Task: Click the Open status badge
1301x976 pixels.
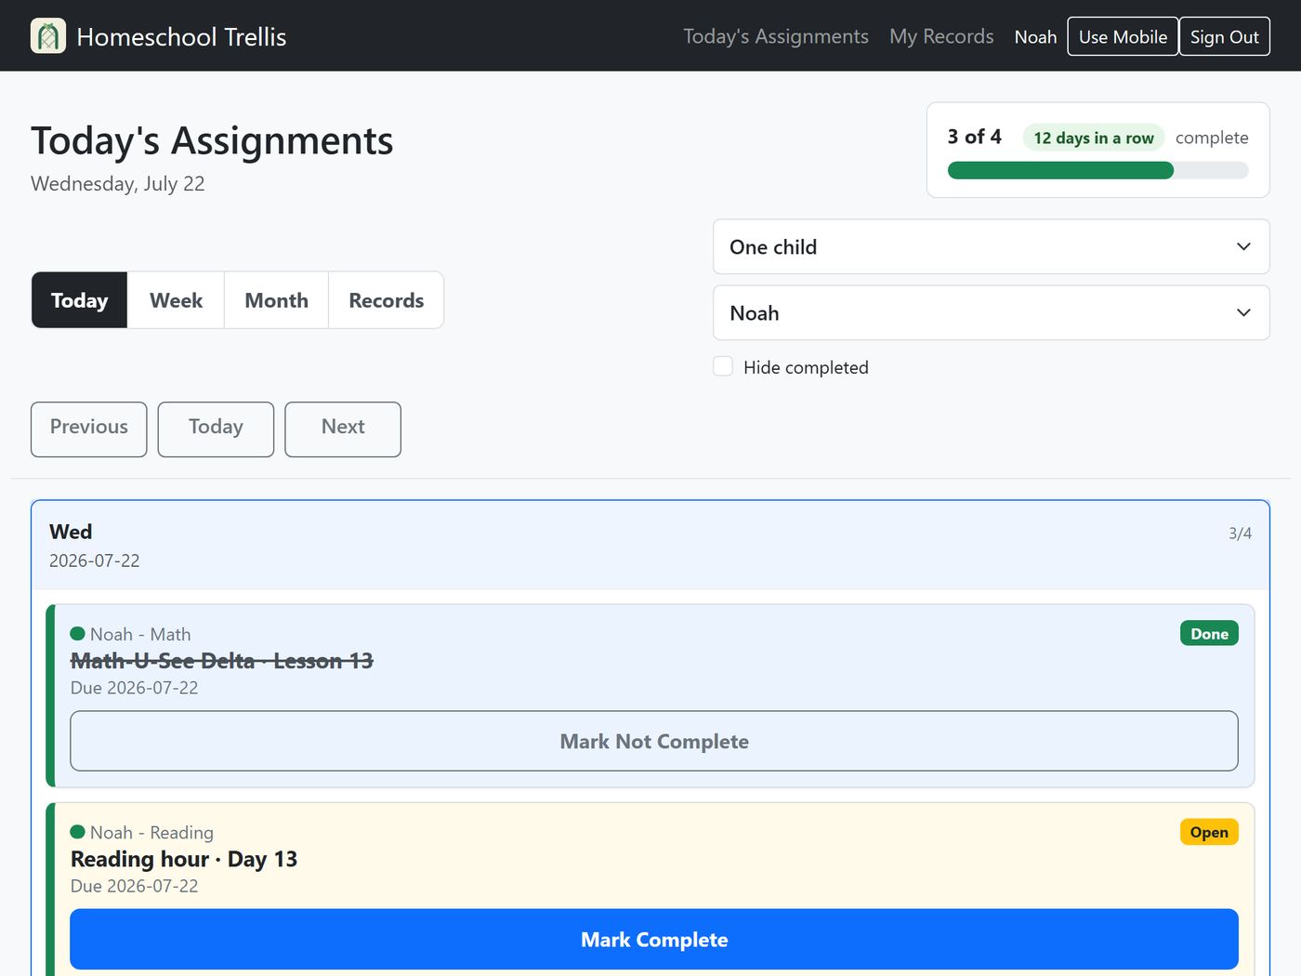Action: [1209, 832]
